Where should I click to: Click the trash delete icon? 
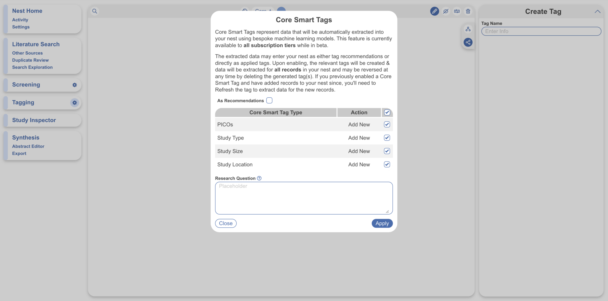tap(468, 11)
